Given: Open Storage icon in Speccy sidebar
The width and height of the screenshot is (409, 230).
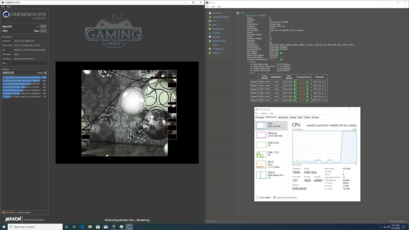Looking at the screenshot, I should tap(210, 37).
